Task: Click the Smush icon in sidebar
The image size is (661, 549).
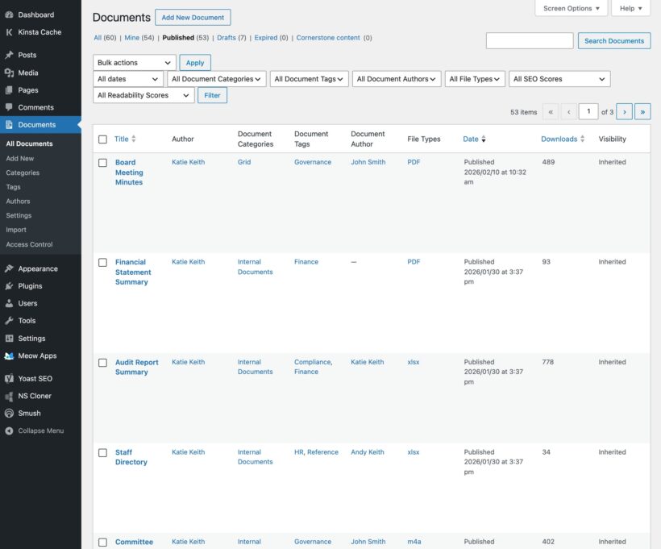Action: (x=9, y=414)
